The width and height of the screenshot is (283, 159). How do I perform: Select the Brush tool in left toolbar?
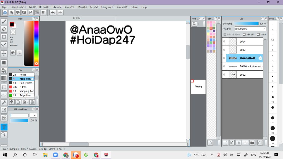[x=4, y=22]
